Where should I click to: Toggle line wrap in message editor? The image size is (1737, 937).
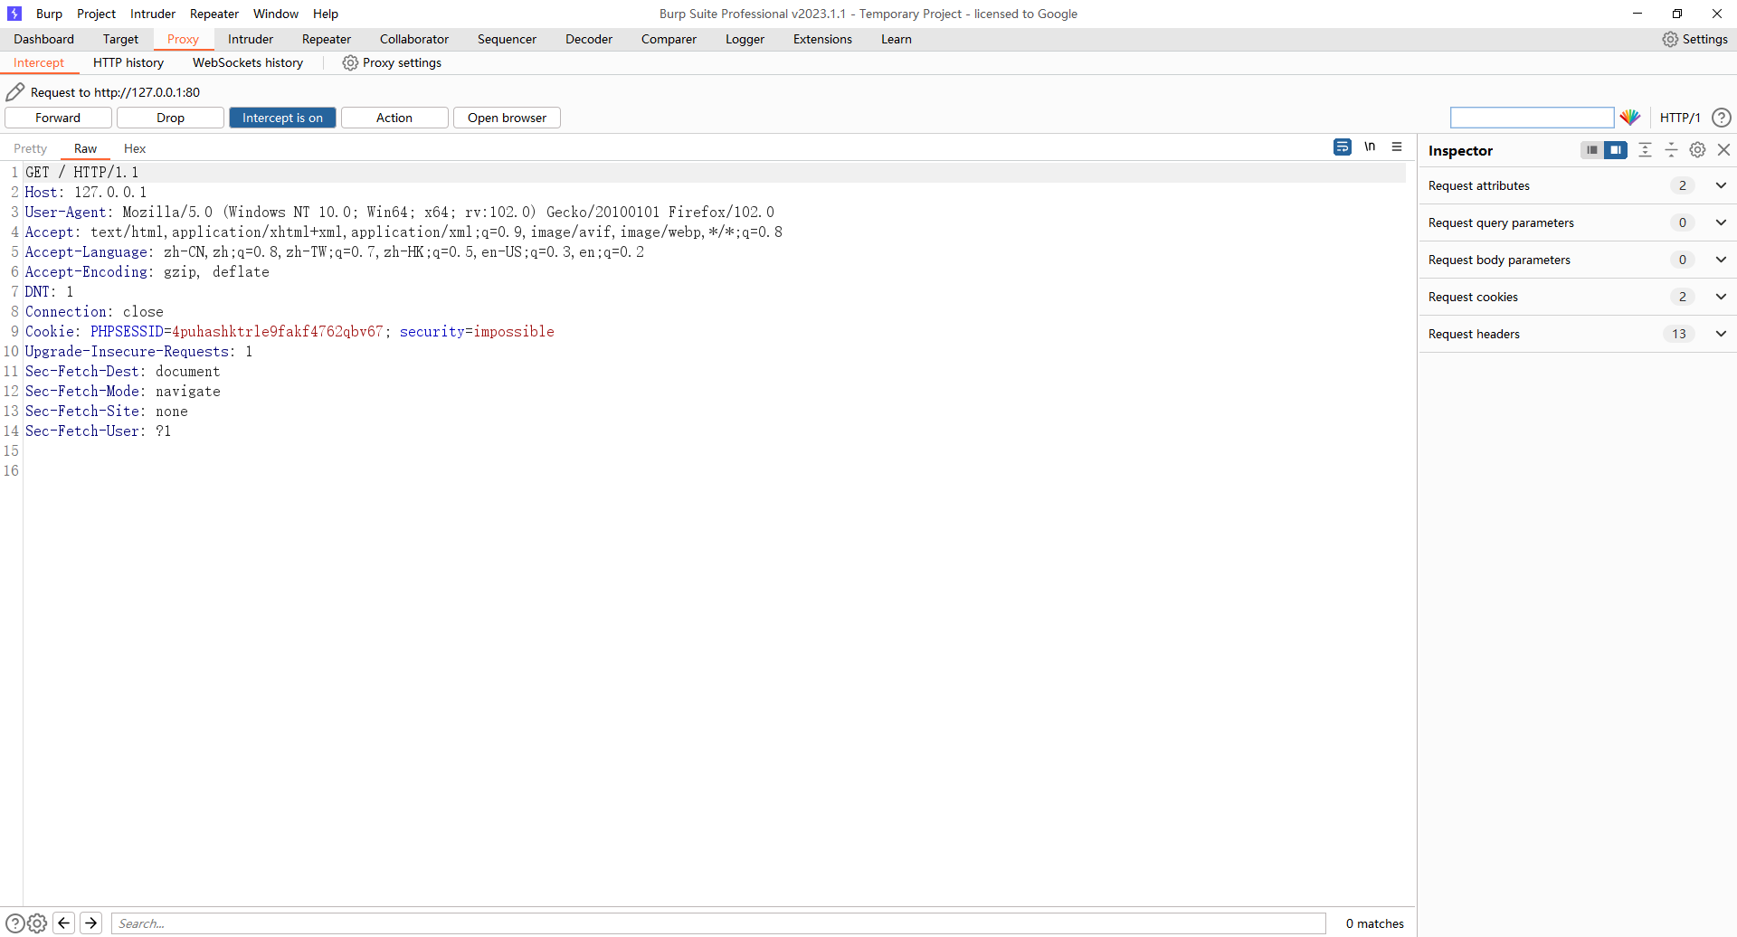pyautogui.click(x=1343, y=147)
